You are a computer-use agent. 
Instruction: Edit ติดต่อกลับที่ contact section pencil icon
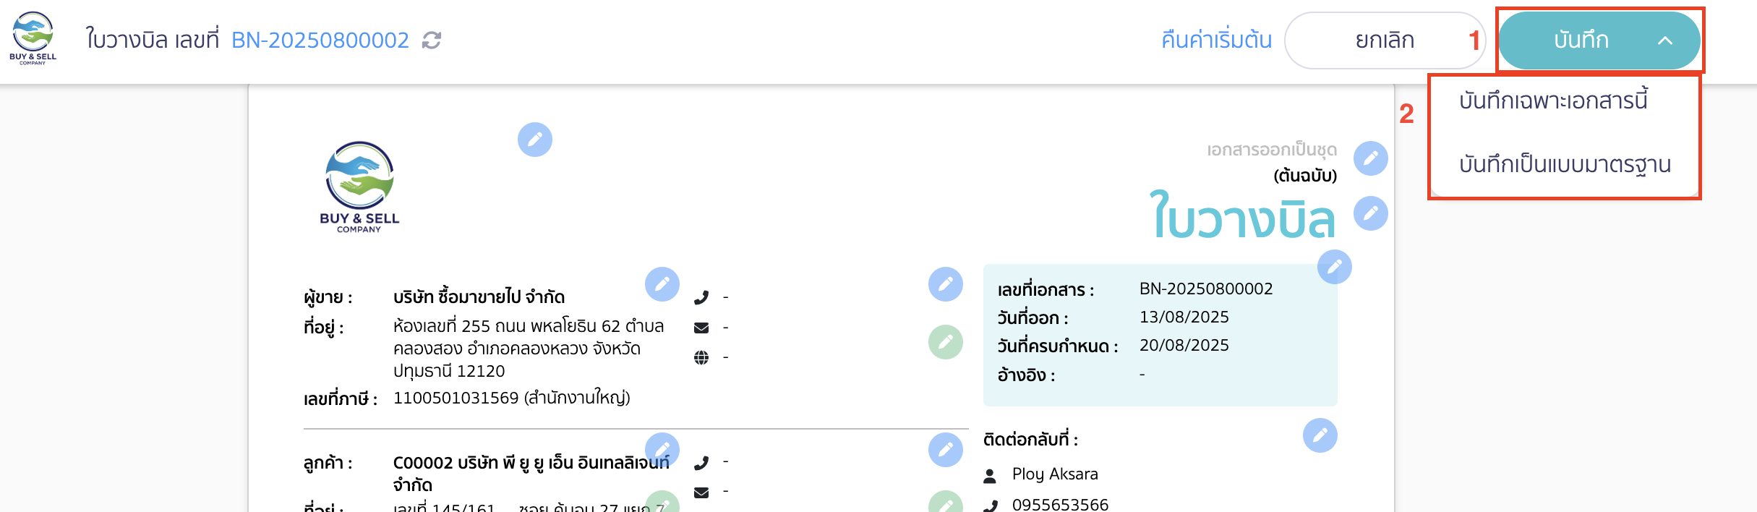[1320, 435]
